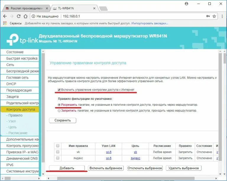Open Контроль пропускной способности menu item
This screenshot has width=227, height=181.
click(x=20, y=146)
